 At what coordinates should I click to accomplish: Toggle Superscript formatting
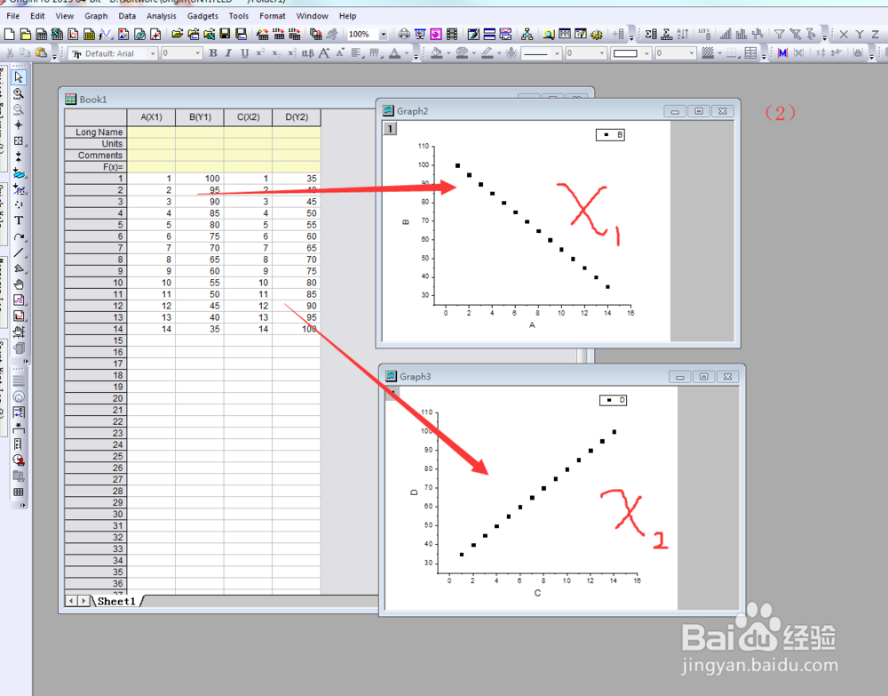[260, 53]
